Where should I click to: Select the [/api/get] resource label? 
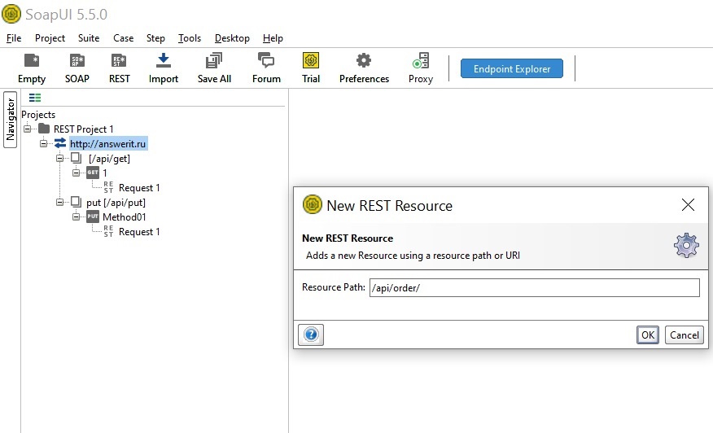pyautogui.click(x=109, y=158)
